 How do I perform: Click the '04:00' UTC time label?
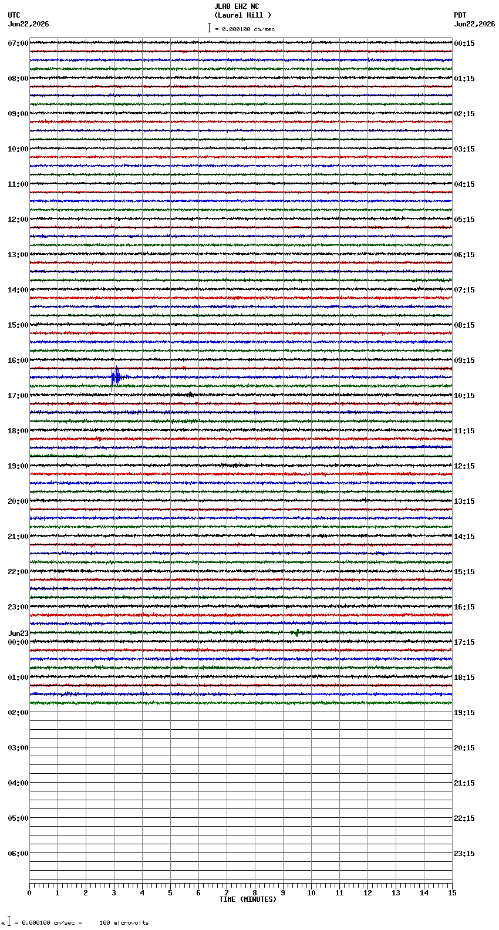18,783
